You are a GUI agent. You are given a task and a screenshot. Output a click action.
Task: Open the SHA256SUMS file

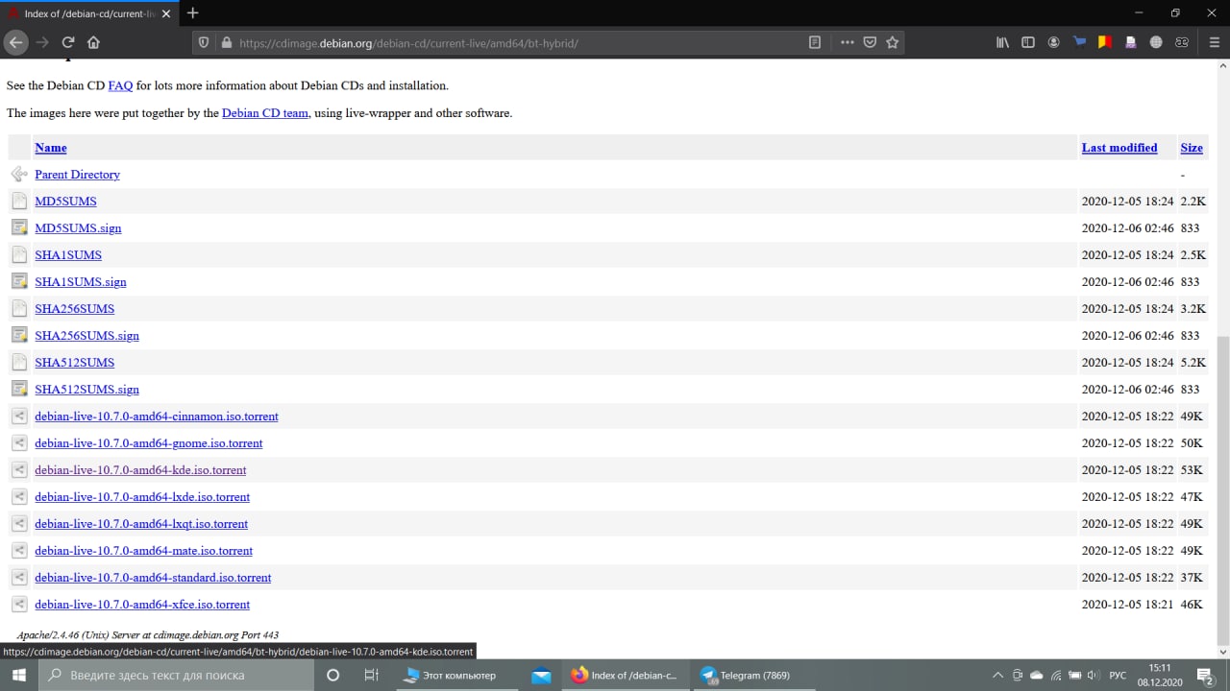74,309
